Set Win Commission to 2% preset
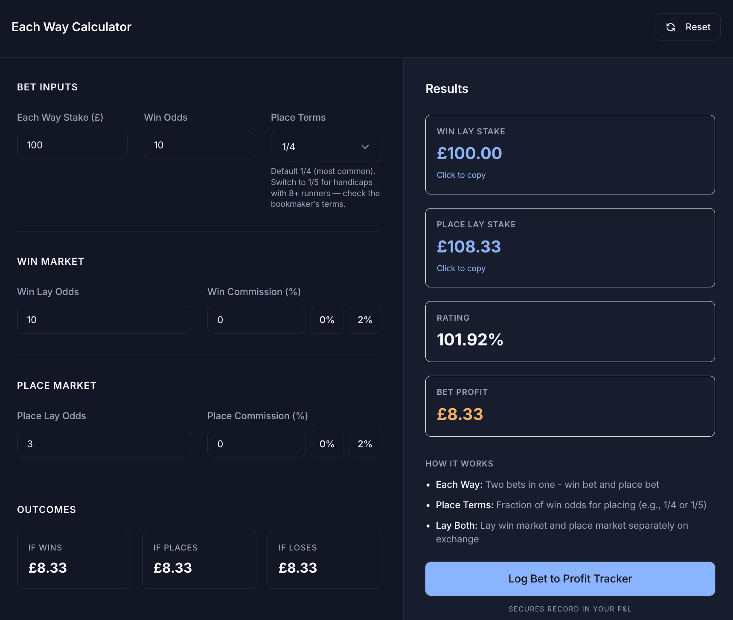 (x=365, y=320)
